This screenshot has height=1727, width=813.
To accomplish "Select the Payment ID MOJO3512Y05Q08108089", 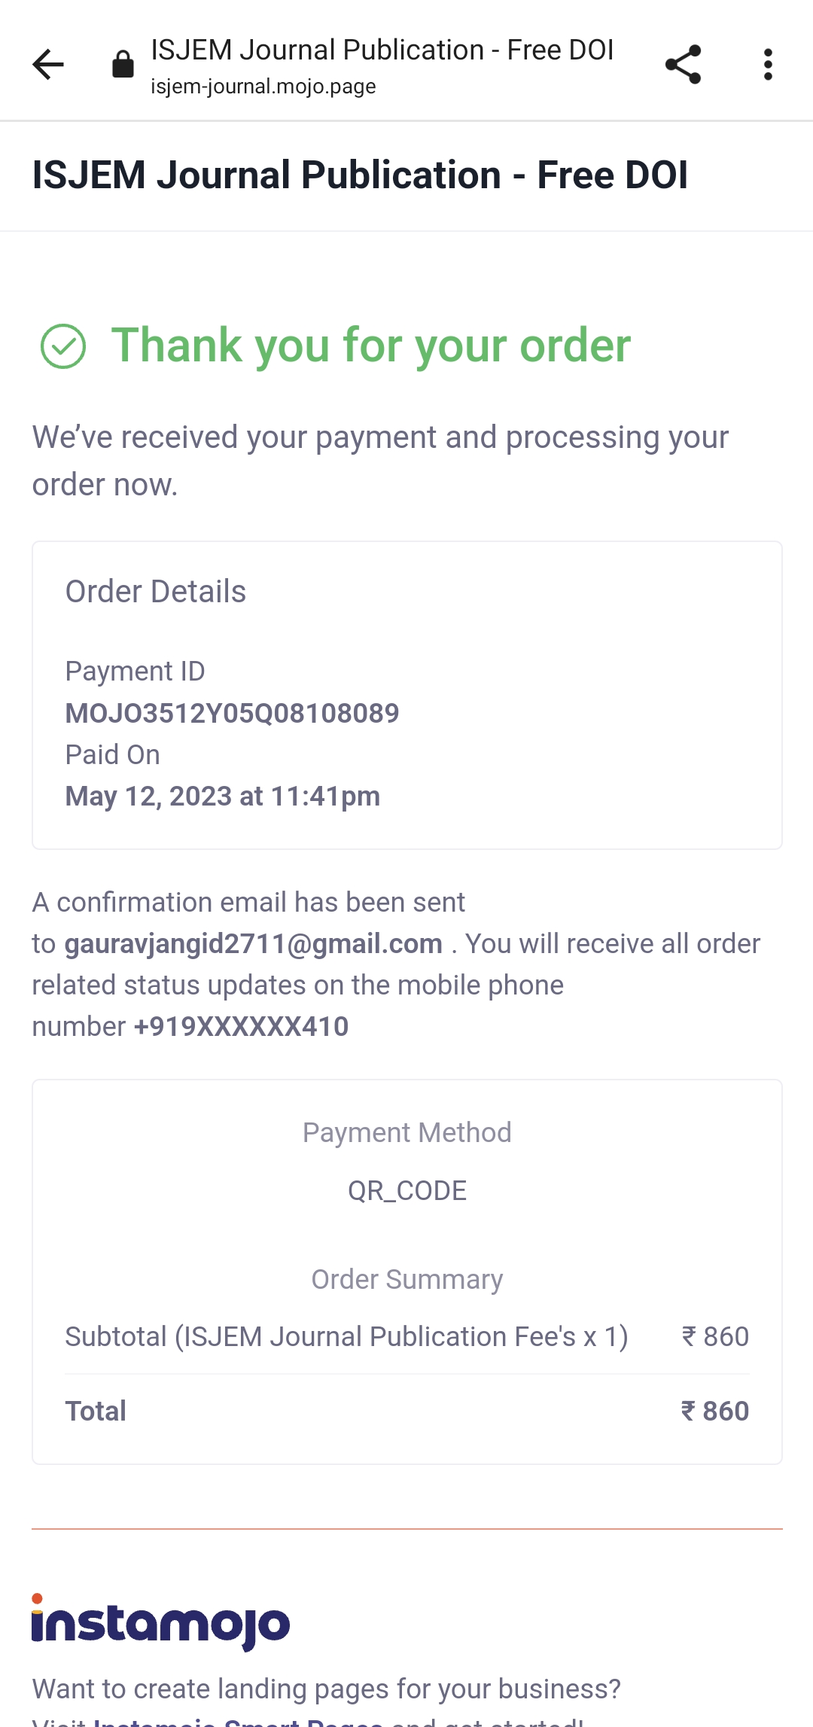I will tap(232, 713).
